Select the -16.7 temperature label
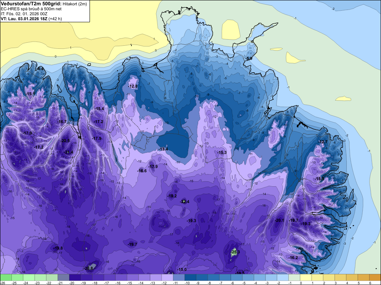381x285 pixels. tap(62, 122)
